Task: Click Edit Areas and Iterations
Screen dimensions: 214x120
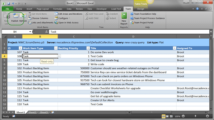Action: (68, 14)
